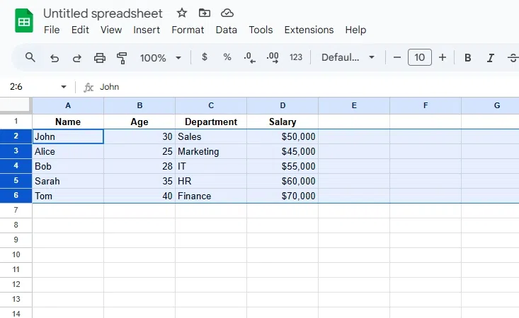519x318 pixels.
Task: Open the Google Sheets home logo
Action: coord(24,21)
